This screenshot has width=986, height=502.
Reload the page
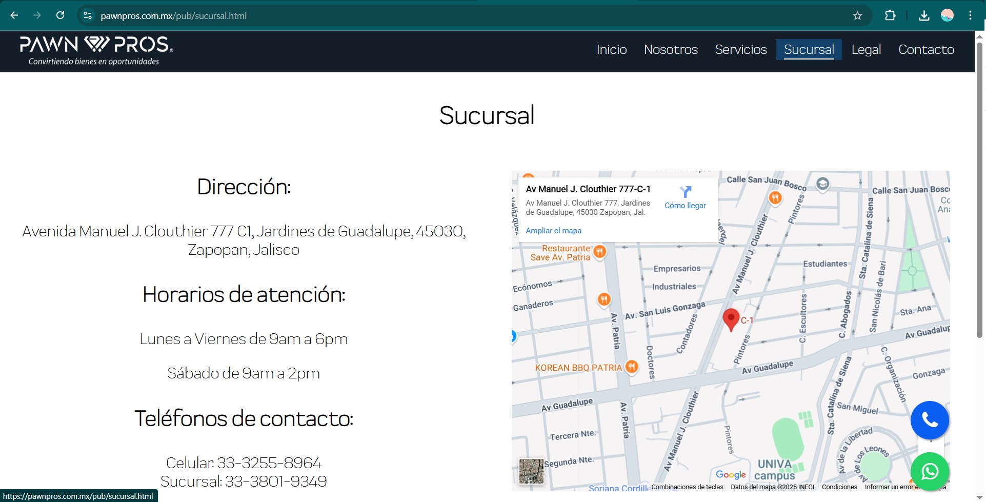[x=61, y=15]
